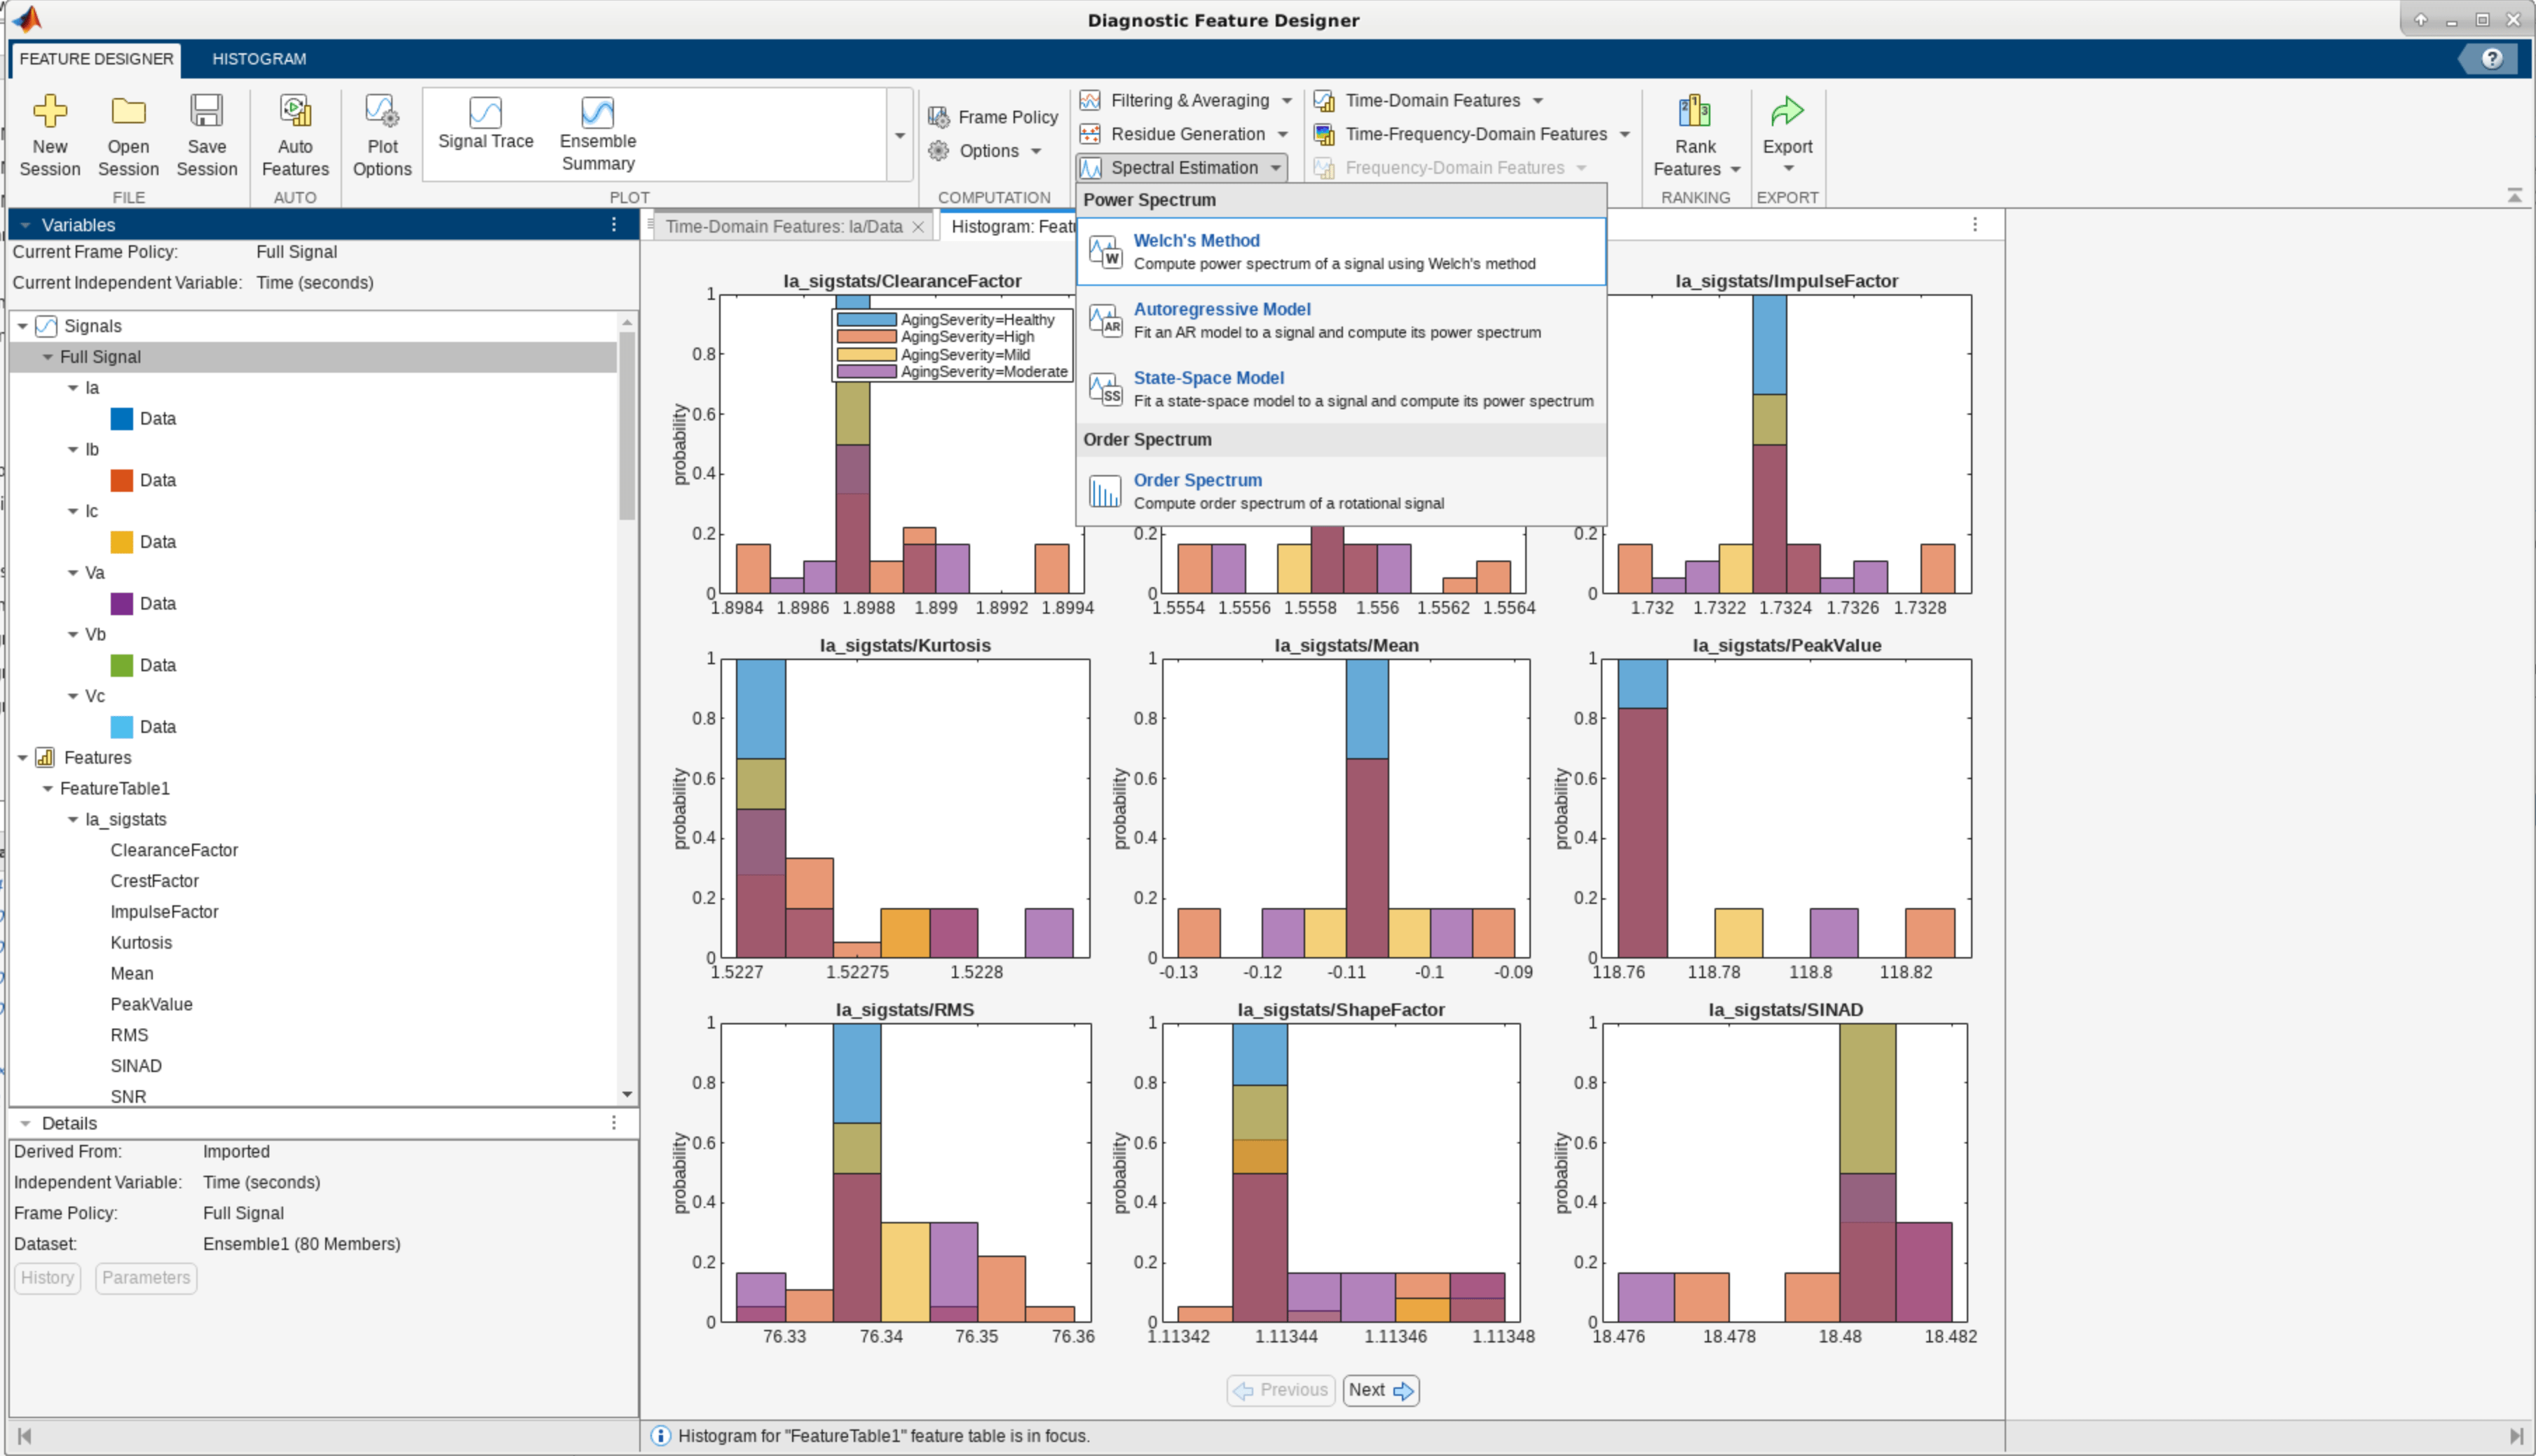2536x1456 pixels.
Task: Close the Time-Domain Features: Ia/Data tab
Action: coord(918,227)
